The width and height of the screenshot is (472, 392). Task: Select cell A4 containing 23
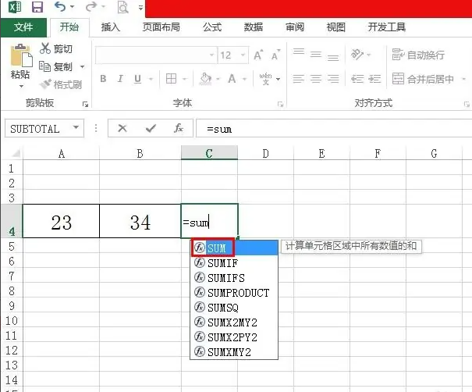pos(61,221)
